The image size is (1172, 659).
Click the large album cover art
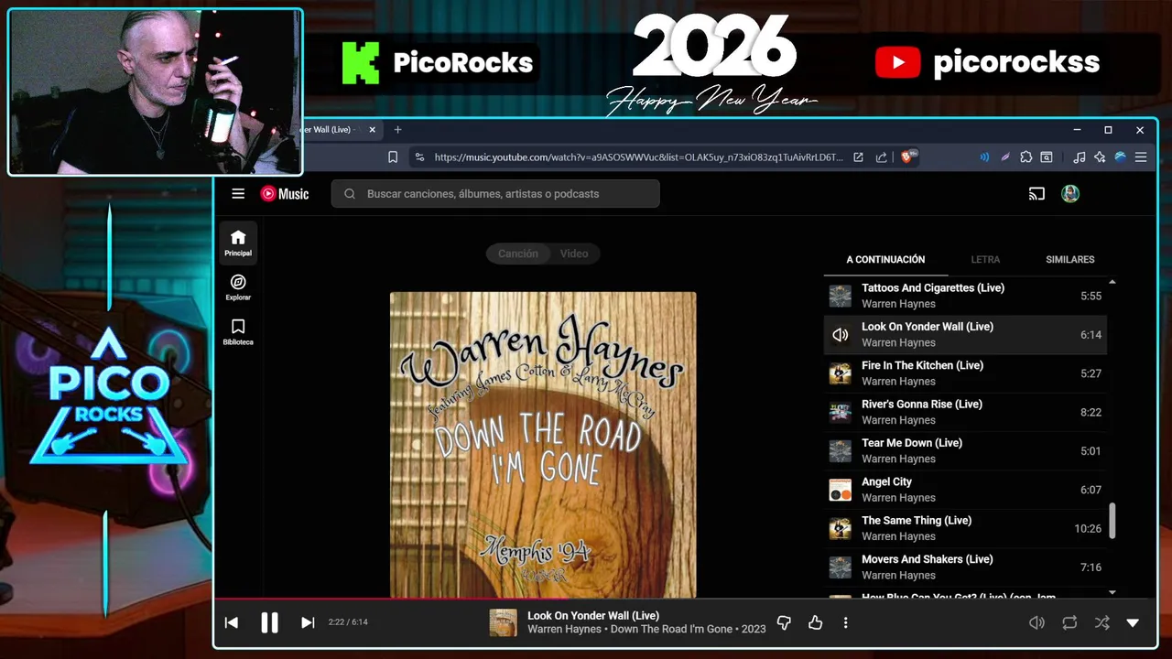[543, 445]
